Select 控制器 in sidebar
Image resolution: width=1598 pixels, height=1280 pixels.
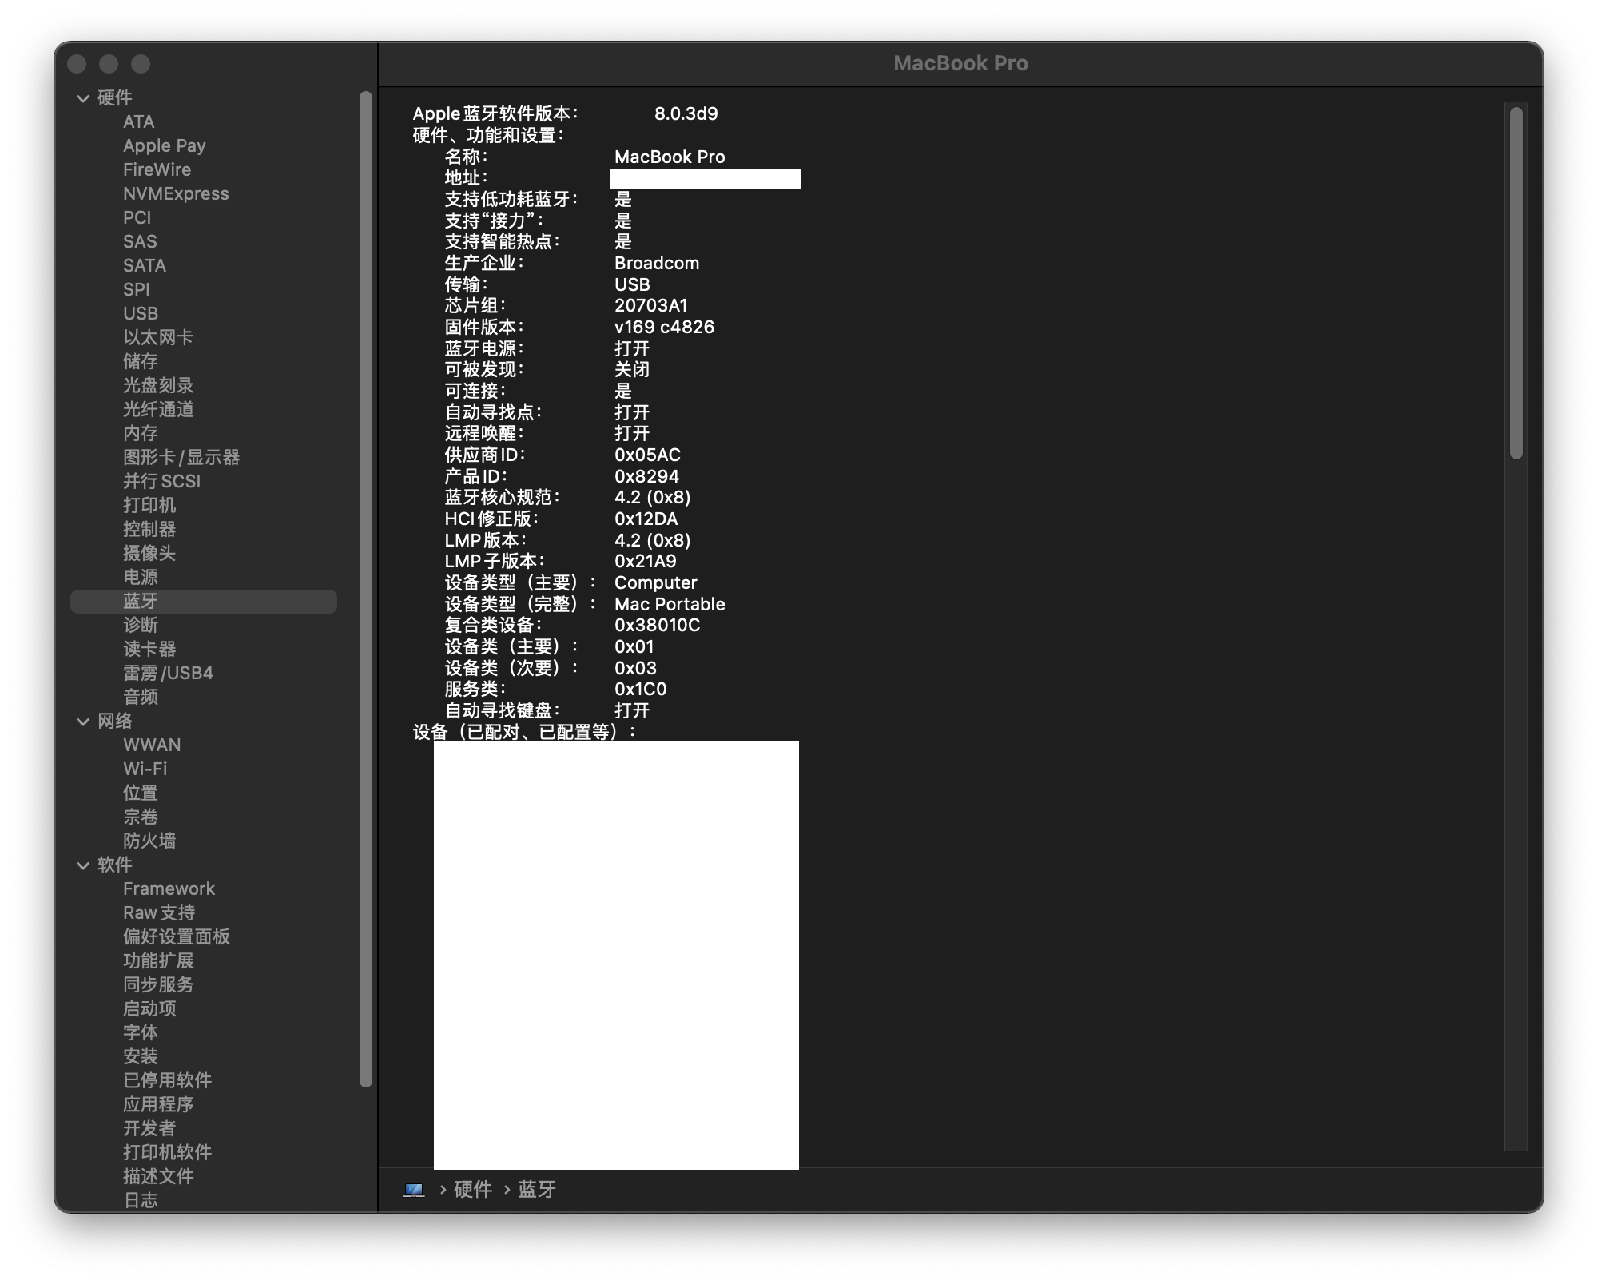pyautogui.click(x=149, y=529)
